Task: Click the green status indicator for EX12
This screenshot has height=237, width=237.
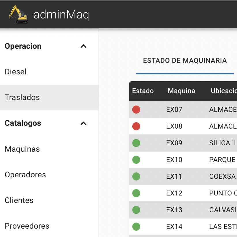Action: (x=136, y=193)
